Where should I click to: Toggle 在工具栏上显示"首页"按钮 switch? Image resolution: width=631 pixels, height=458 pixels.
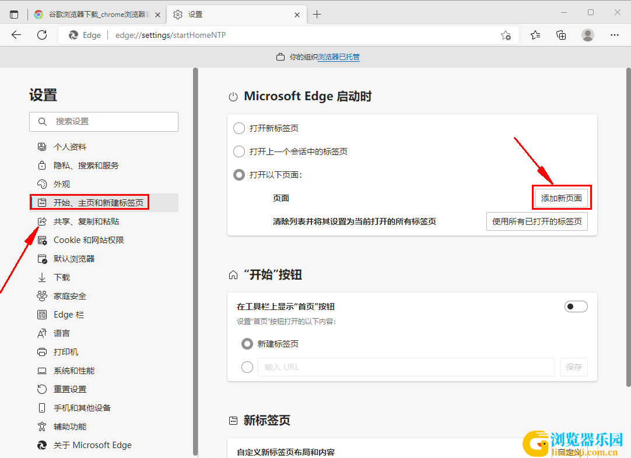576,307
